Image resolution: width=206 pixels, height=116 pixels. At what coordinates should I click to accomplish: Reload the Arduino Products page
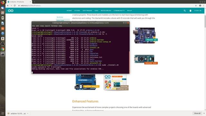tap(15, 6)
